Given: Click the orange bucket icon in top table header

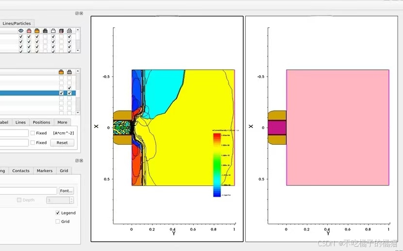Looking at the screenshot, I should (37, 31).
